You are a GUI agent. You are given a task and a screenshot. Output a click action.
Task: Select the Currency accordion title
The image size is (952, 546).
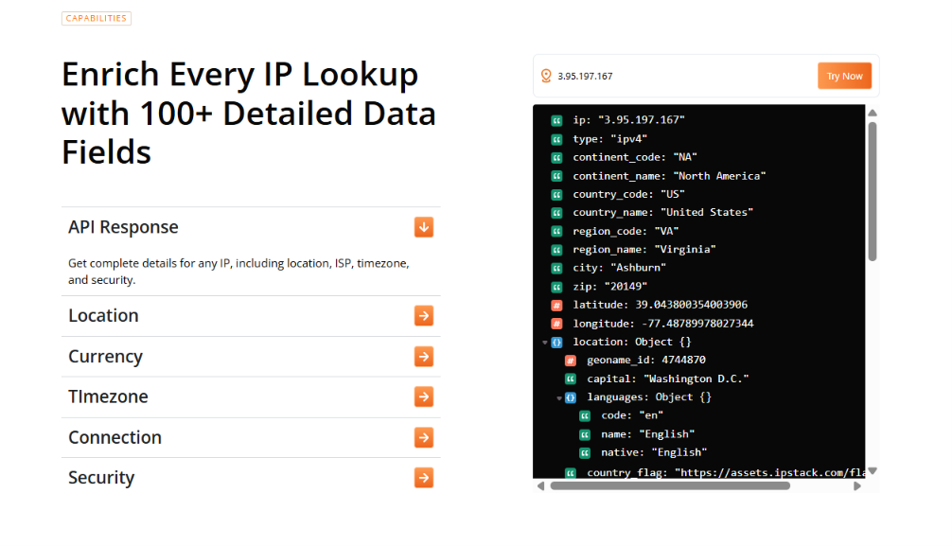[x=105, y=357]
